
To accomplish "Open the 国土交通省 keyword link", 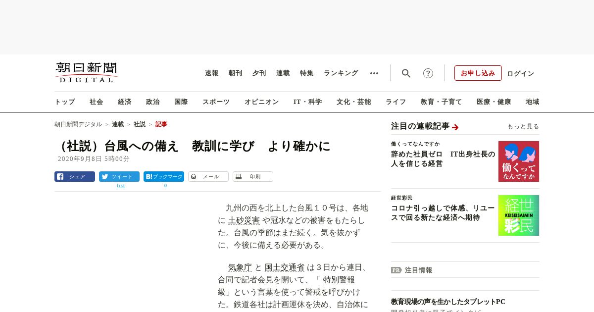I will point(285,267).
